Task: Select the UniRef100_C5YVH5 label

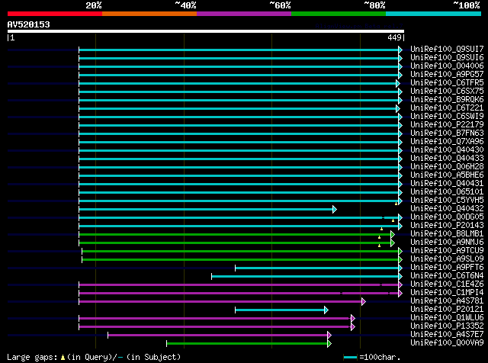Action: (447, 201)
